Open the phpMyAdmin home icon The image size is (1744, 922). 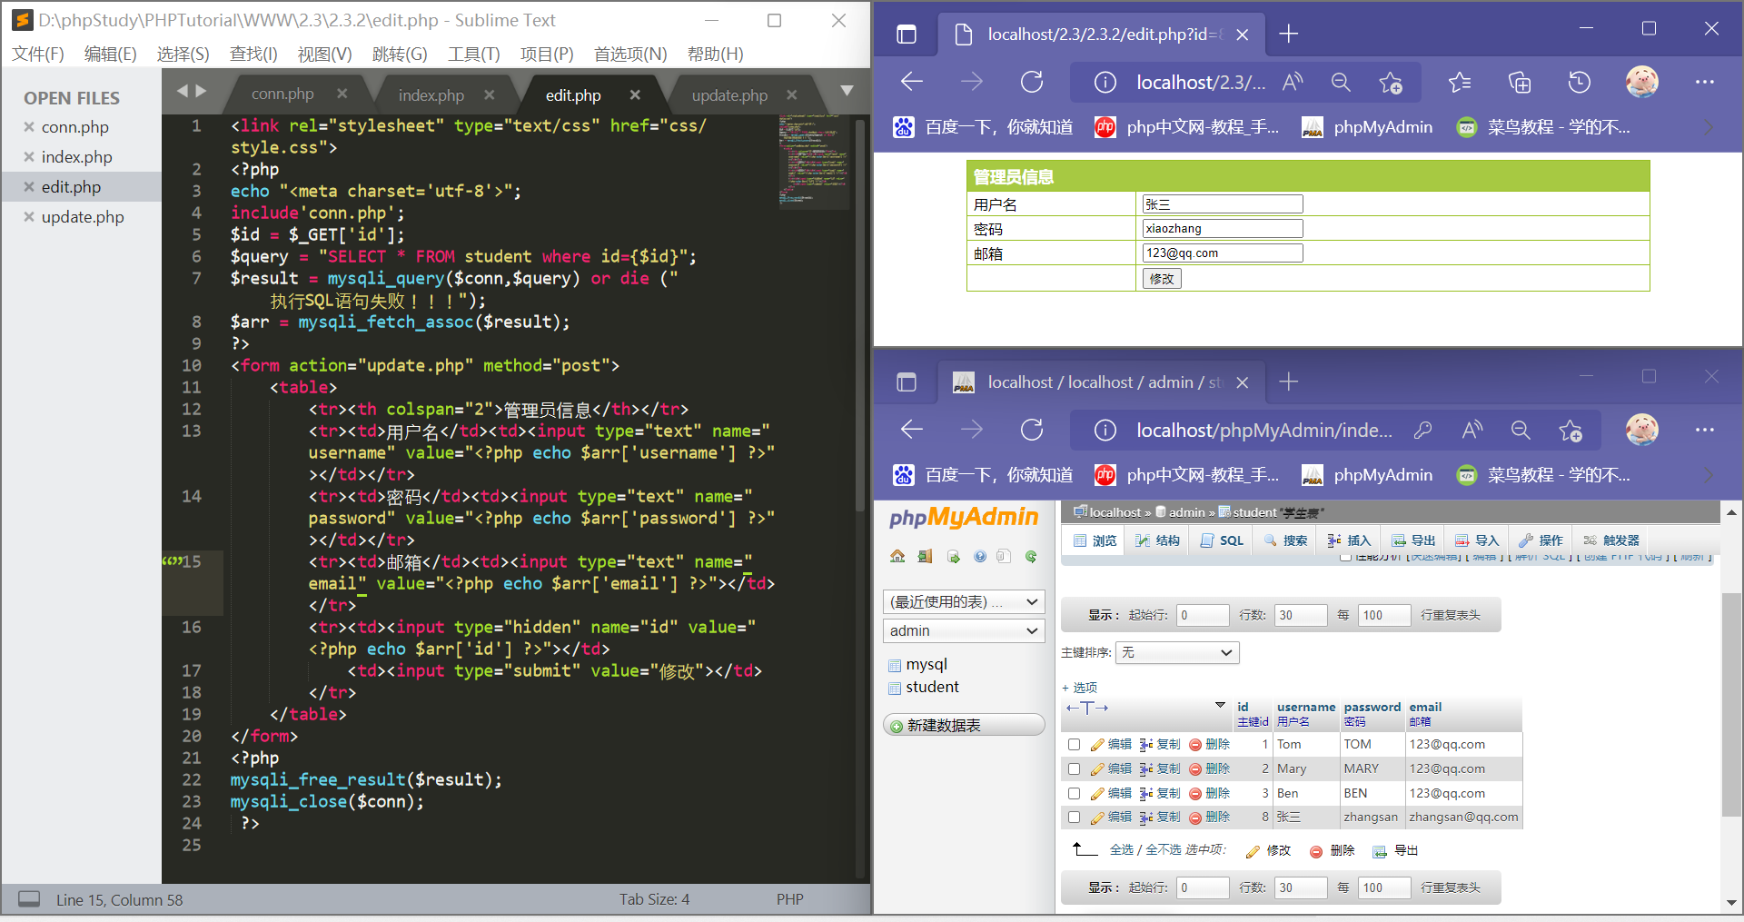[x=897, y=556]
